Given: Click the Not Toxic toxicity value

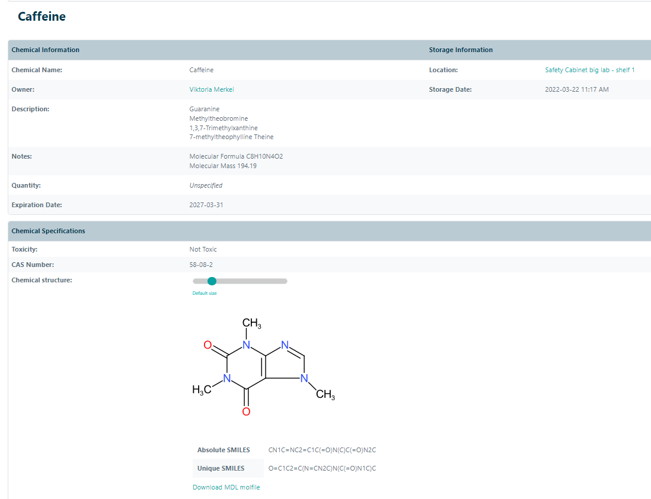Looking at the screenshot, I should coord(203,249).
